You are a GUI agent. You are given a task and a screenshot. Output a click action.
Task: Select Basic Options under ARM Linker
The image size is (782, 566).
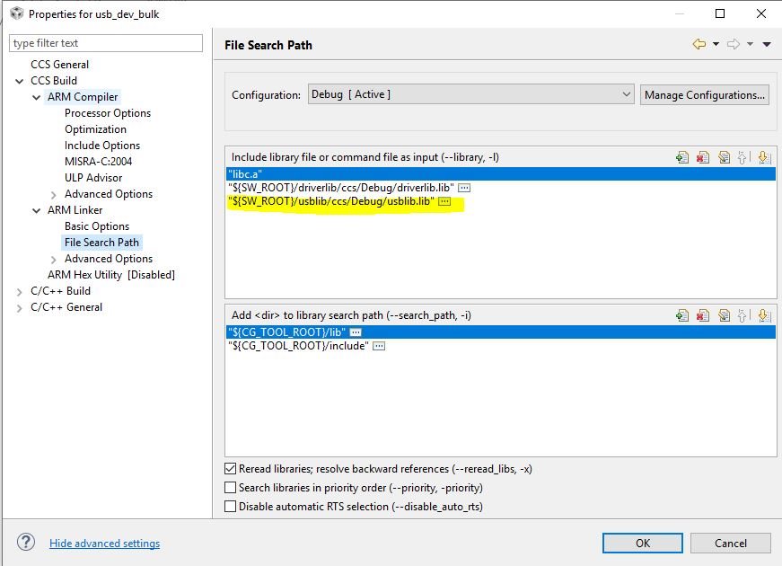pos(97,226)
